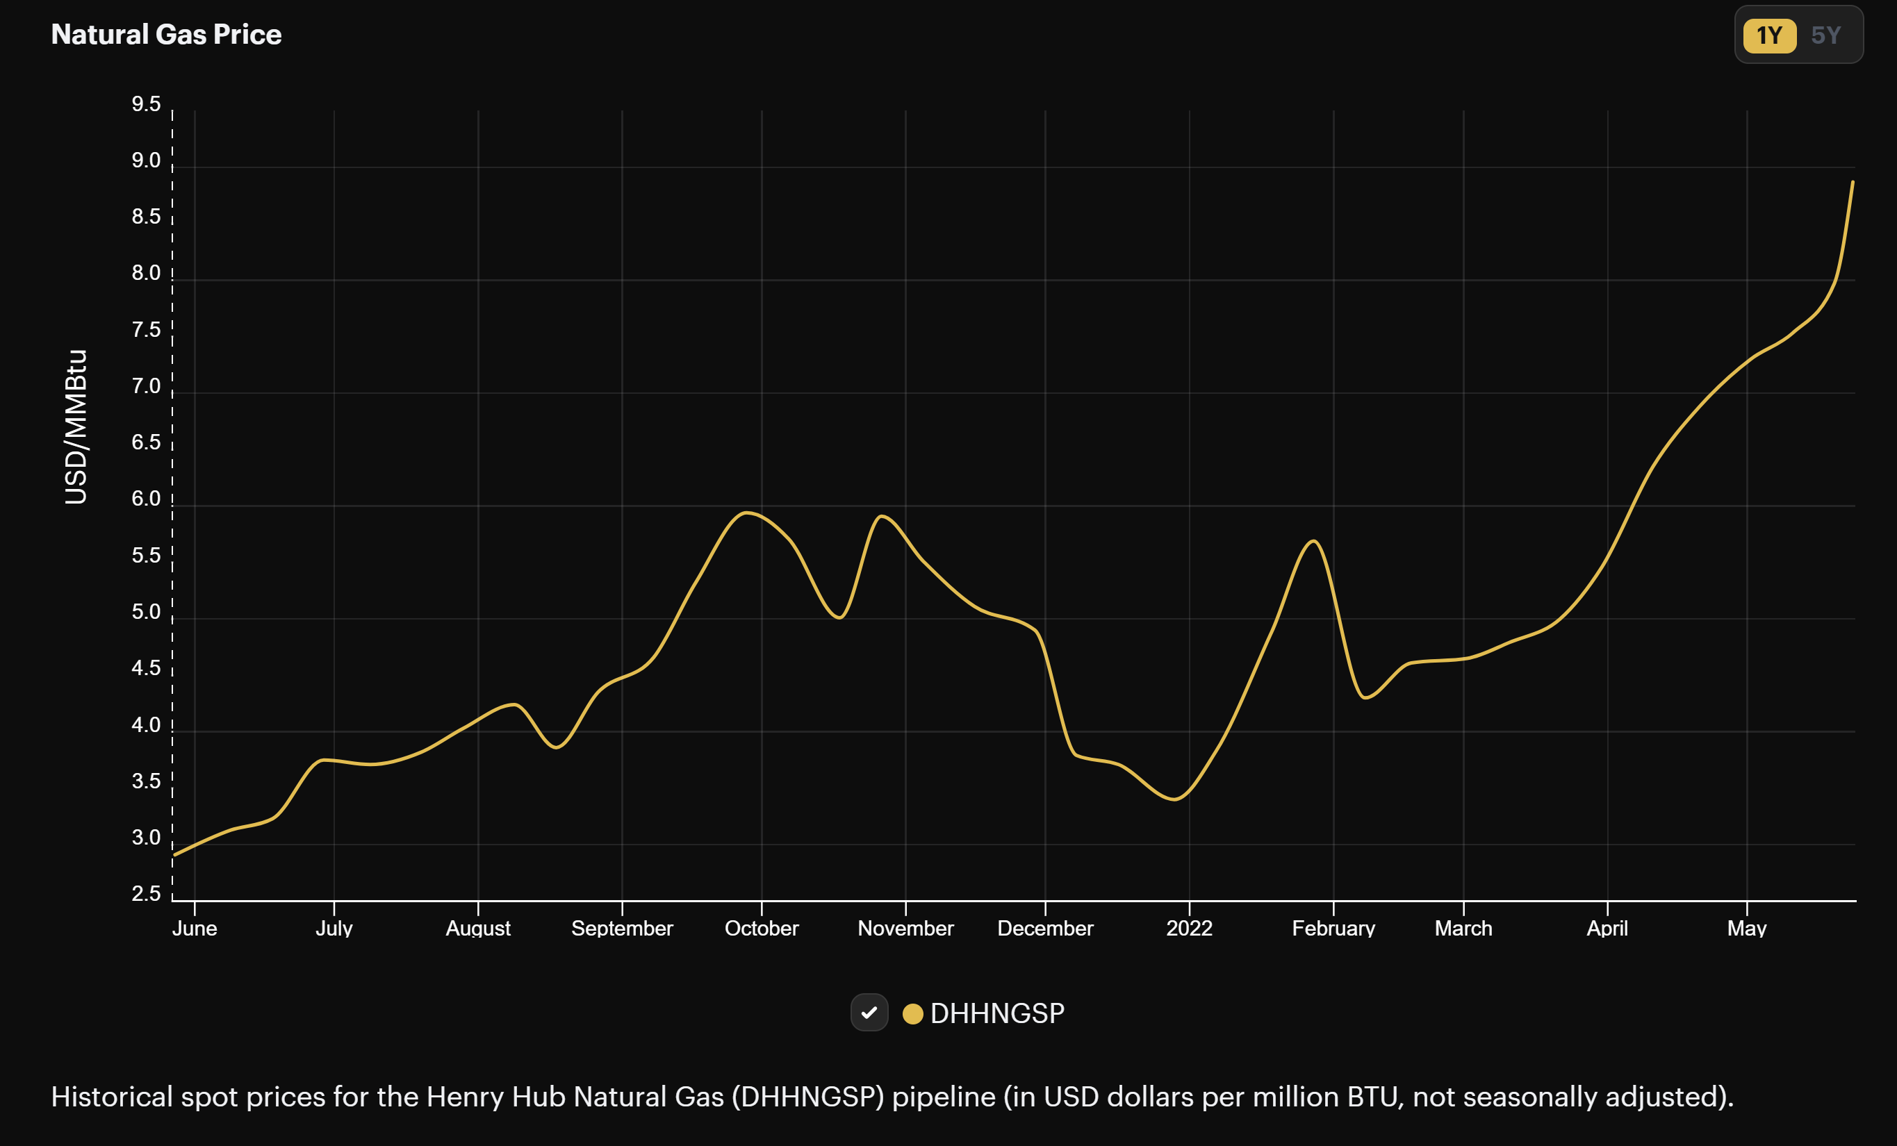This screenshot has height=1146, width=1897.
Task: Click the December x-axis label
Action: point(1046,928)
